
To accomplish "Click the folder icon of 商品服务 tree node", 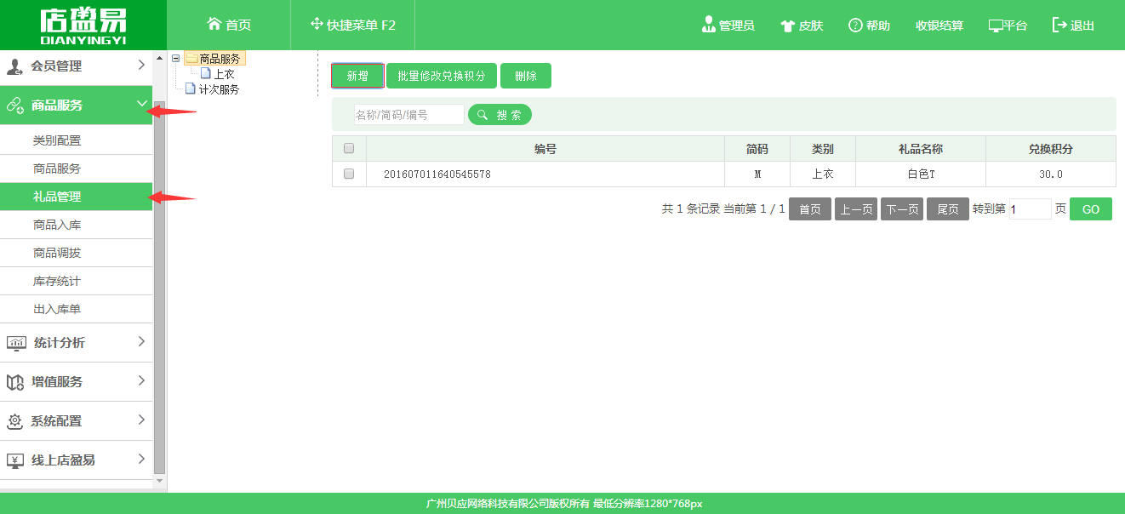I will [x=191, y=59].
